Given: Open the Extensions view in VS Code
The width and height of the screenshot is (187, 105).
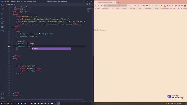Looking at the screenshot, I should [2, 22].
